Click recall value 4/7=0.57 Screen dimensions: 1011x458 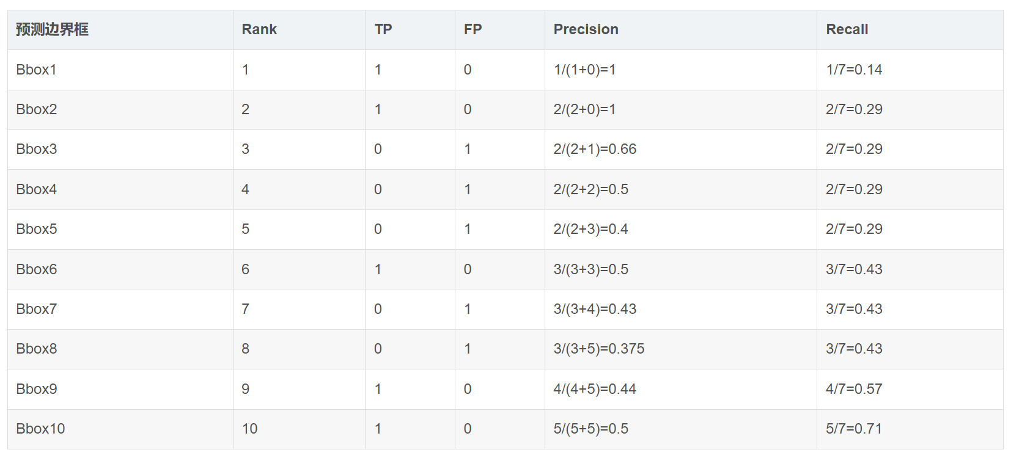(x=853, y=389)
